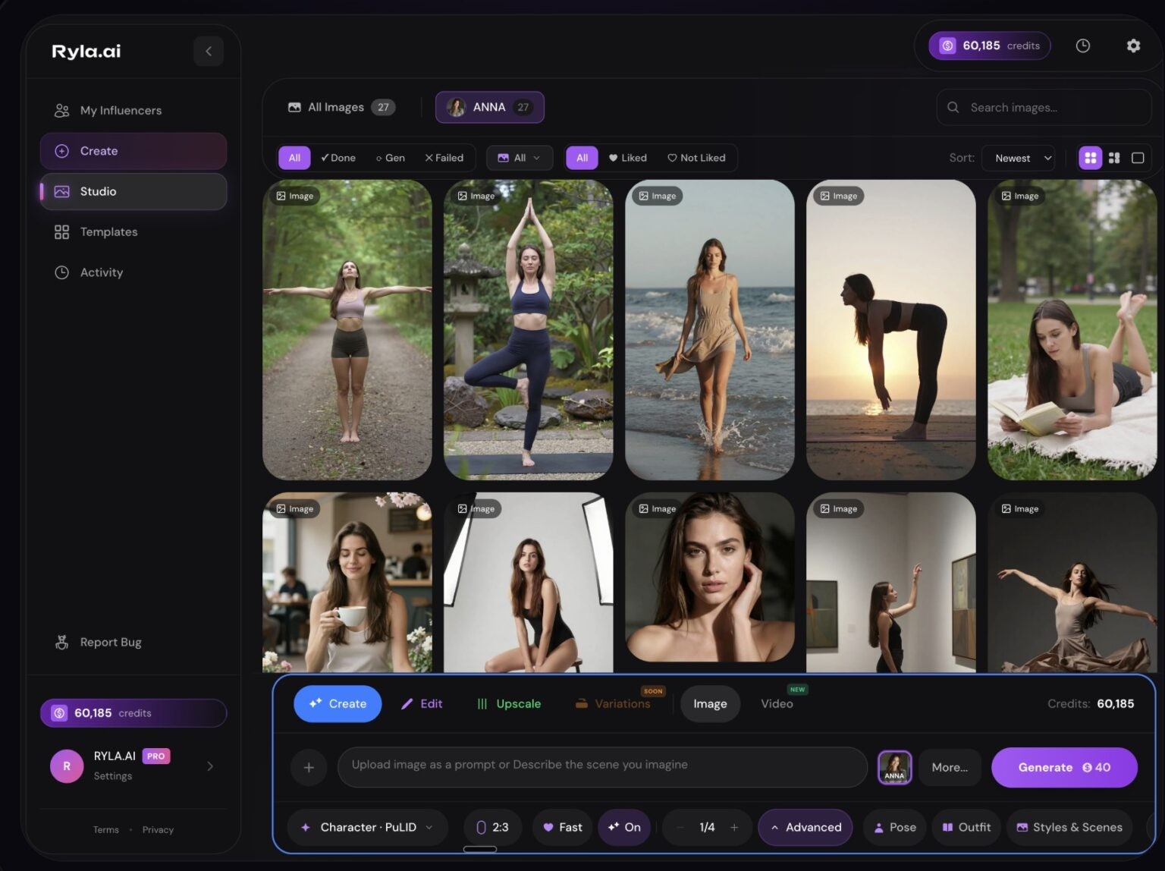Select the ANNA character avatar in prompt bar
The image size is (1165, 871).
(x=894, y=767)
